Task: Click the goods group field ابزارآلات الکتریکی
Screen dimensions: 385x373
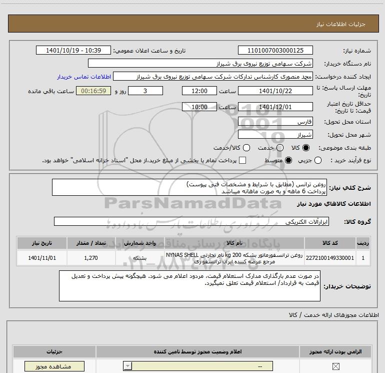Action: tap(191, 221)
